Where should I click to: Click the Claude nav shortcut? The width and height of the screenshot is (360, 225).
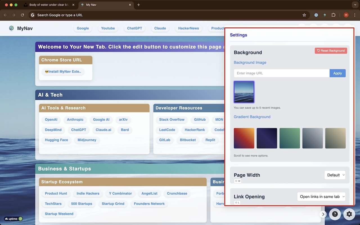coord(160,28)
